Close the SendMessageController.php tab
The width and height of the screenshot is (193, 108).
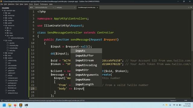97,7
